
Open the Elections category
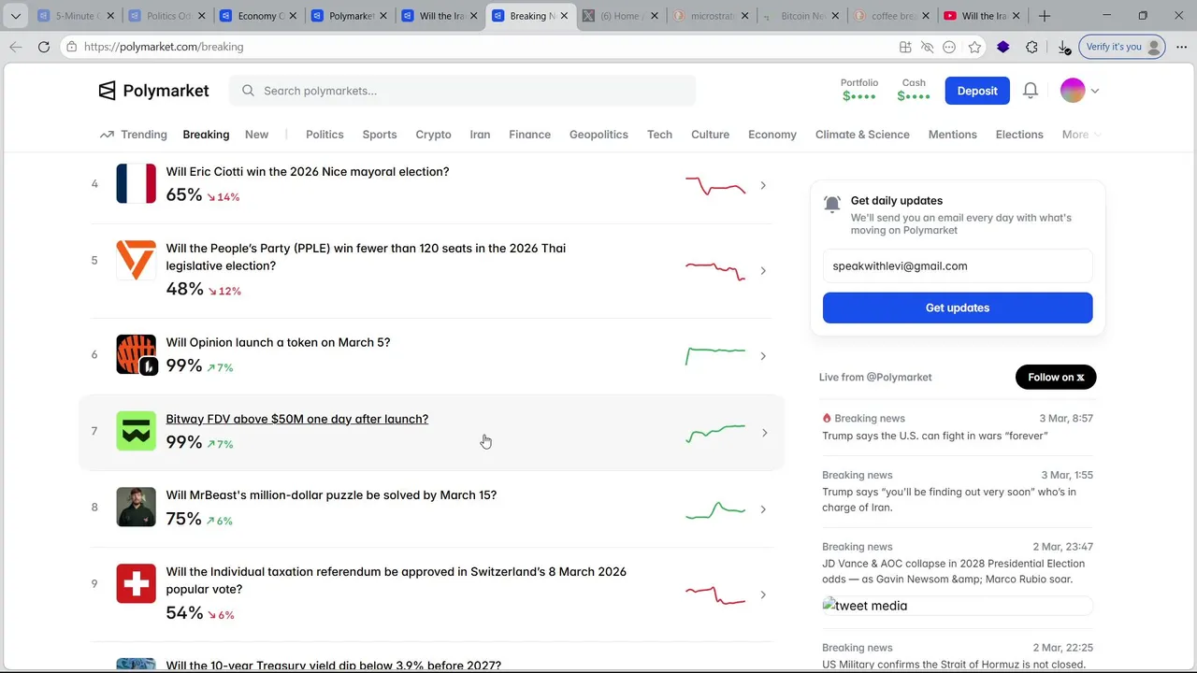1019,135
